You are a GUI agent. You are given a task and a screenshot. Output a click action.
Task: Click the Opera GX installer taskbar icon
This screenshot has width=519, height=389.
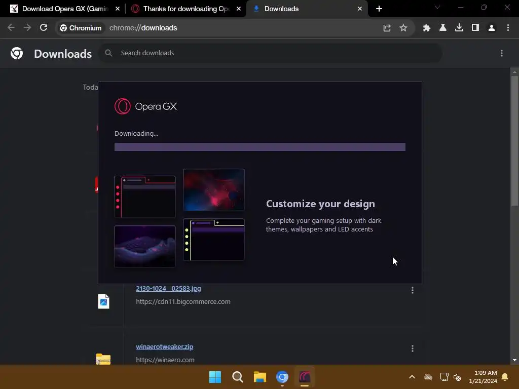[305, 377]
